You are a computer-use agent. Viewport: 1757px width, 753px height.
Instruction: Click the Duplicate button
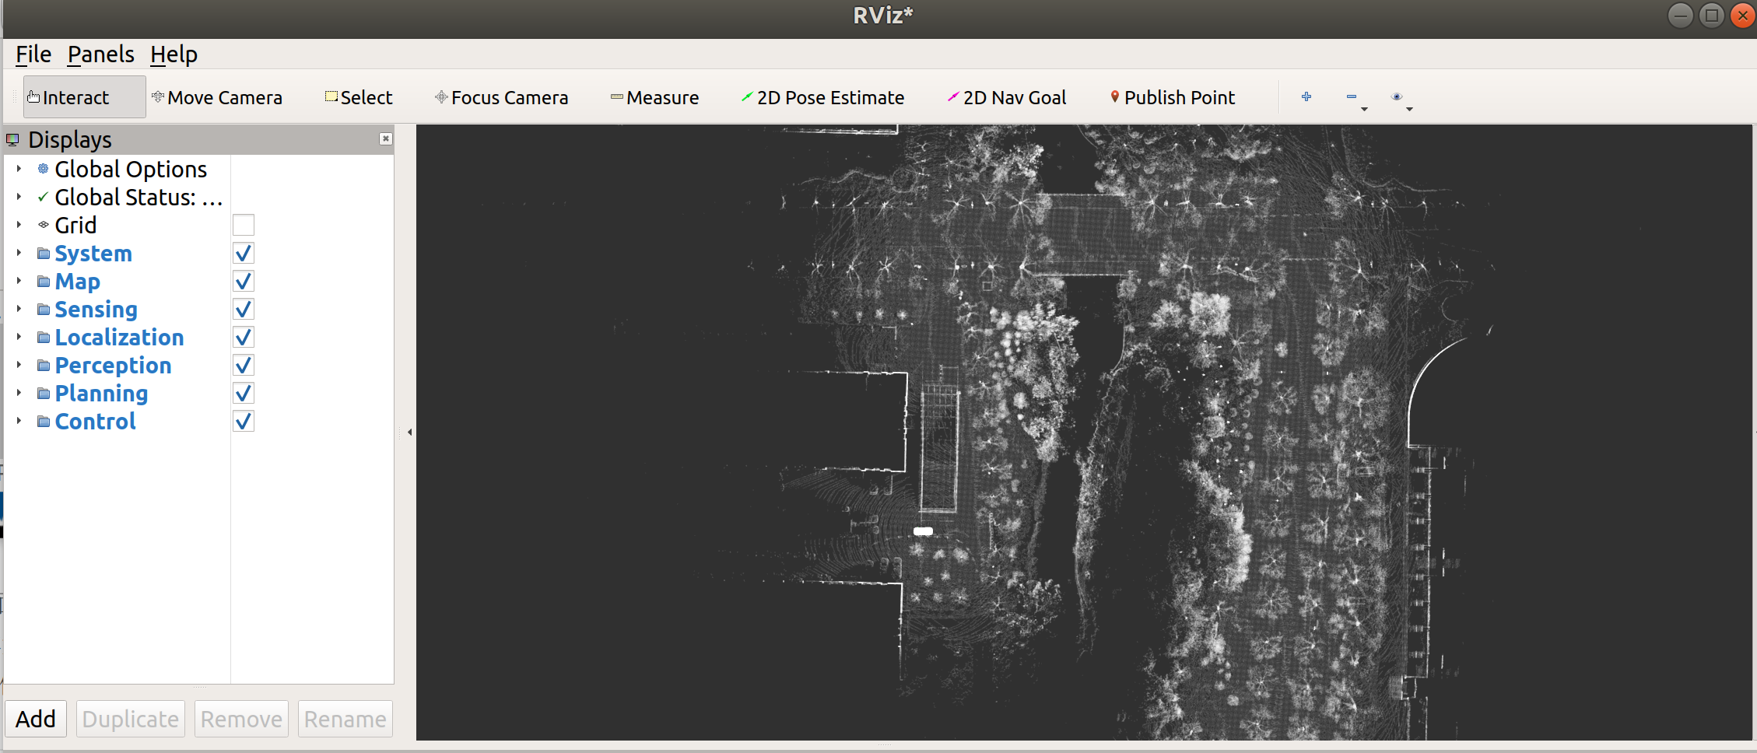click(x=131, y=719)
